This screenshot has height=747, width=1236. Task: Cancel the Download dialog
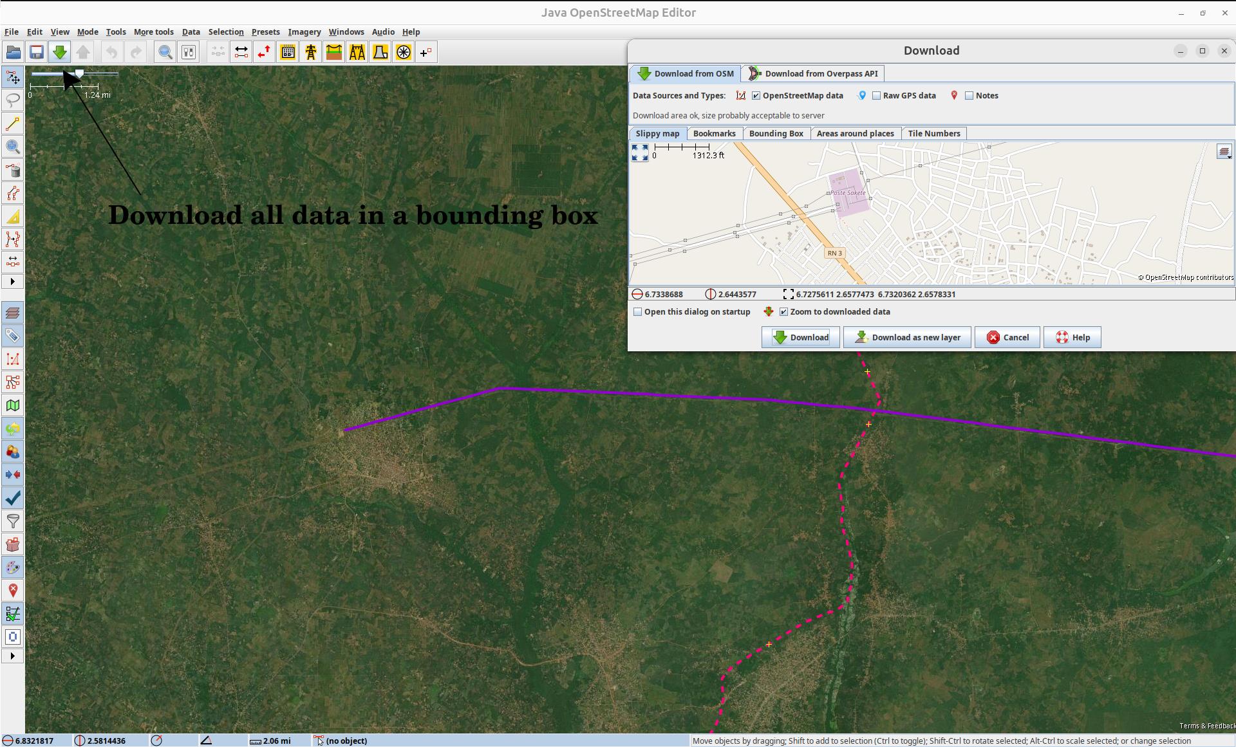tap(1007, 338)
